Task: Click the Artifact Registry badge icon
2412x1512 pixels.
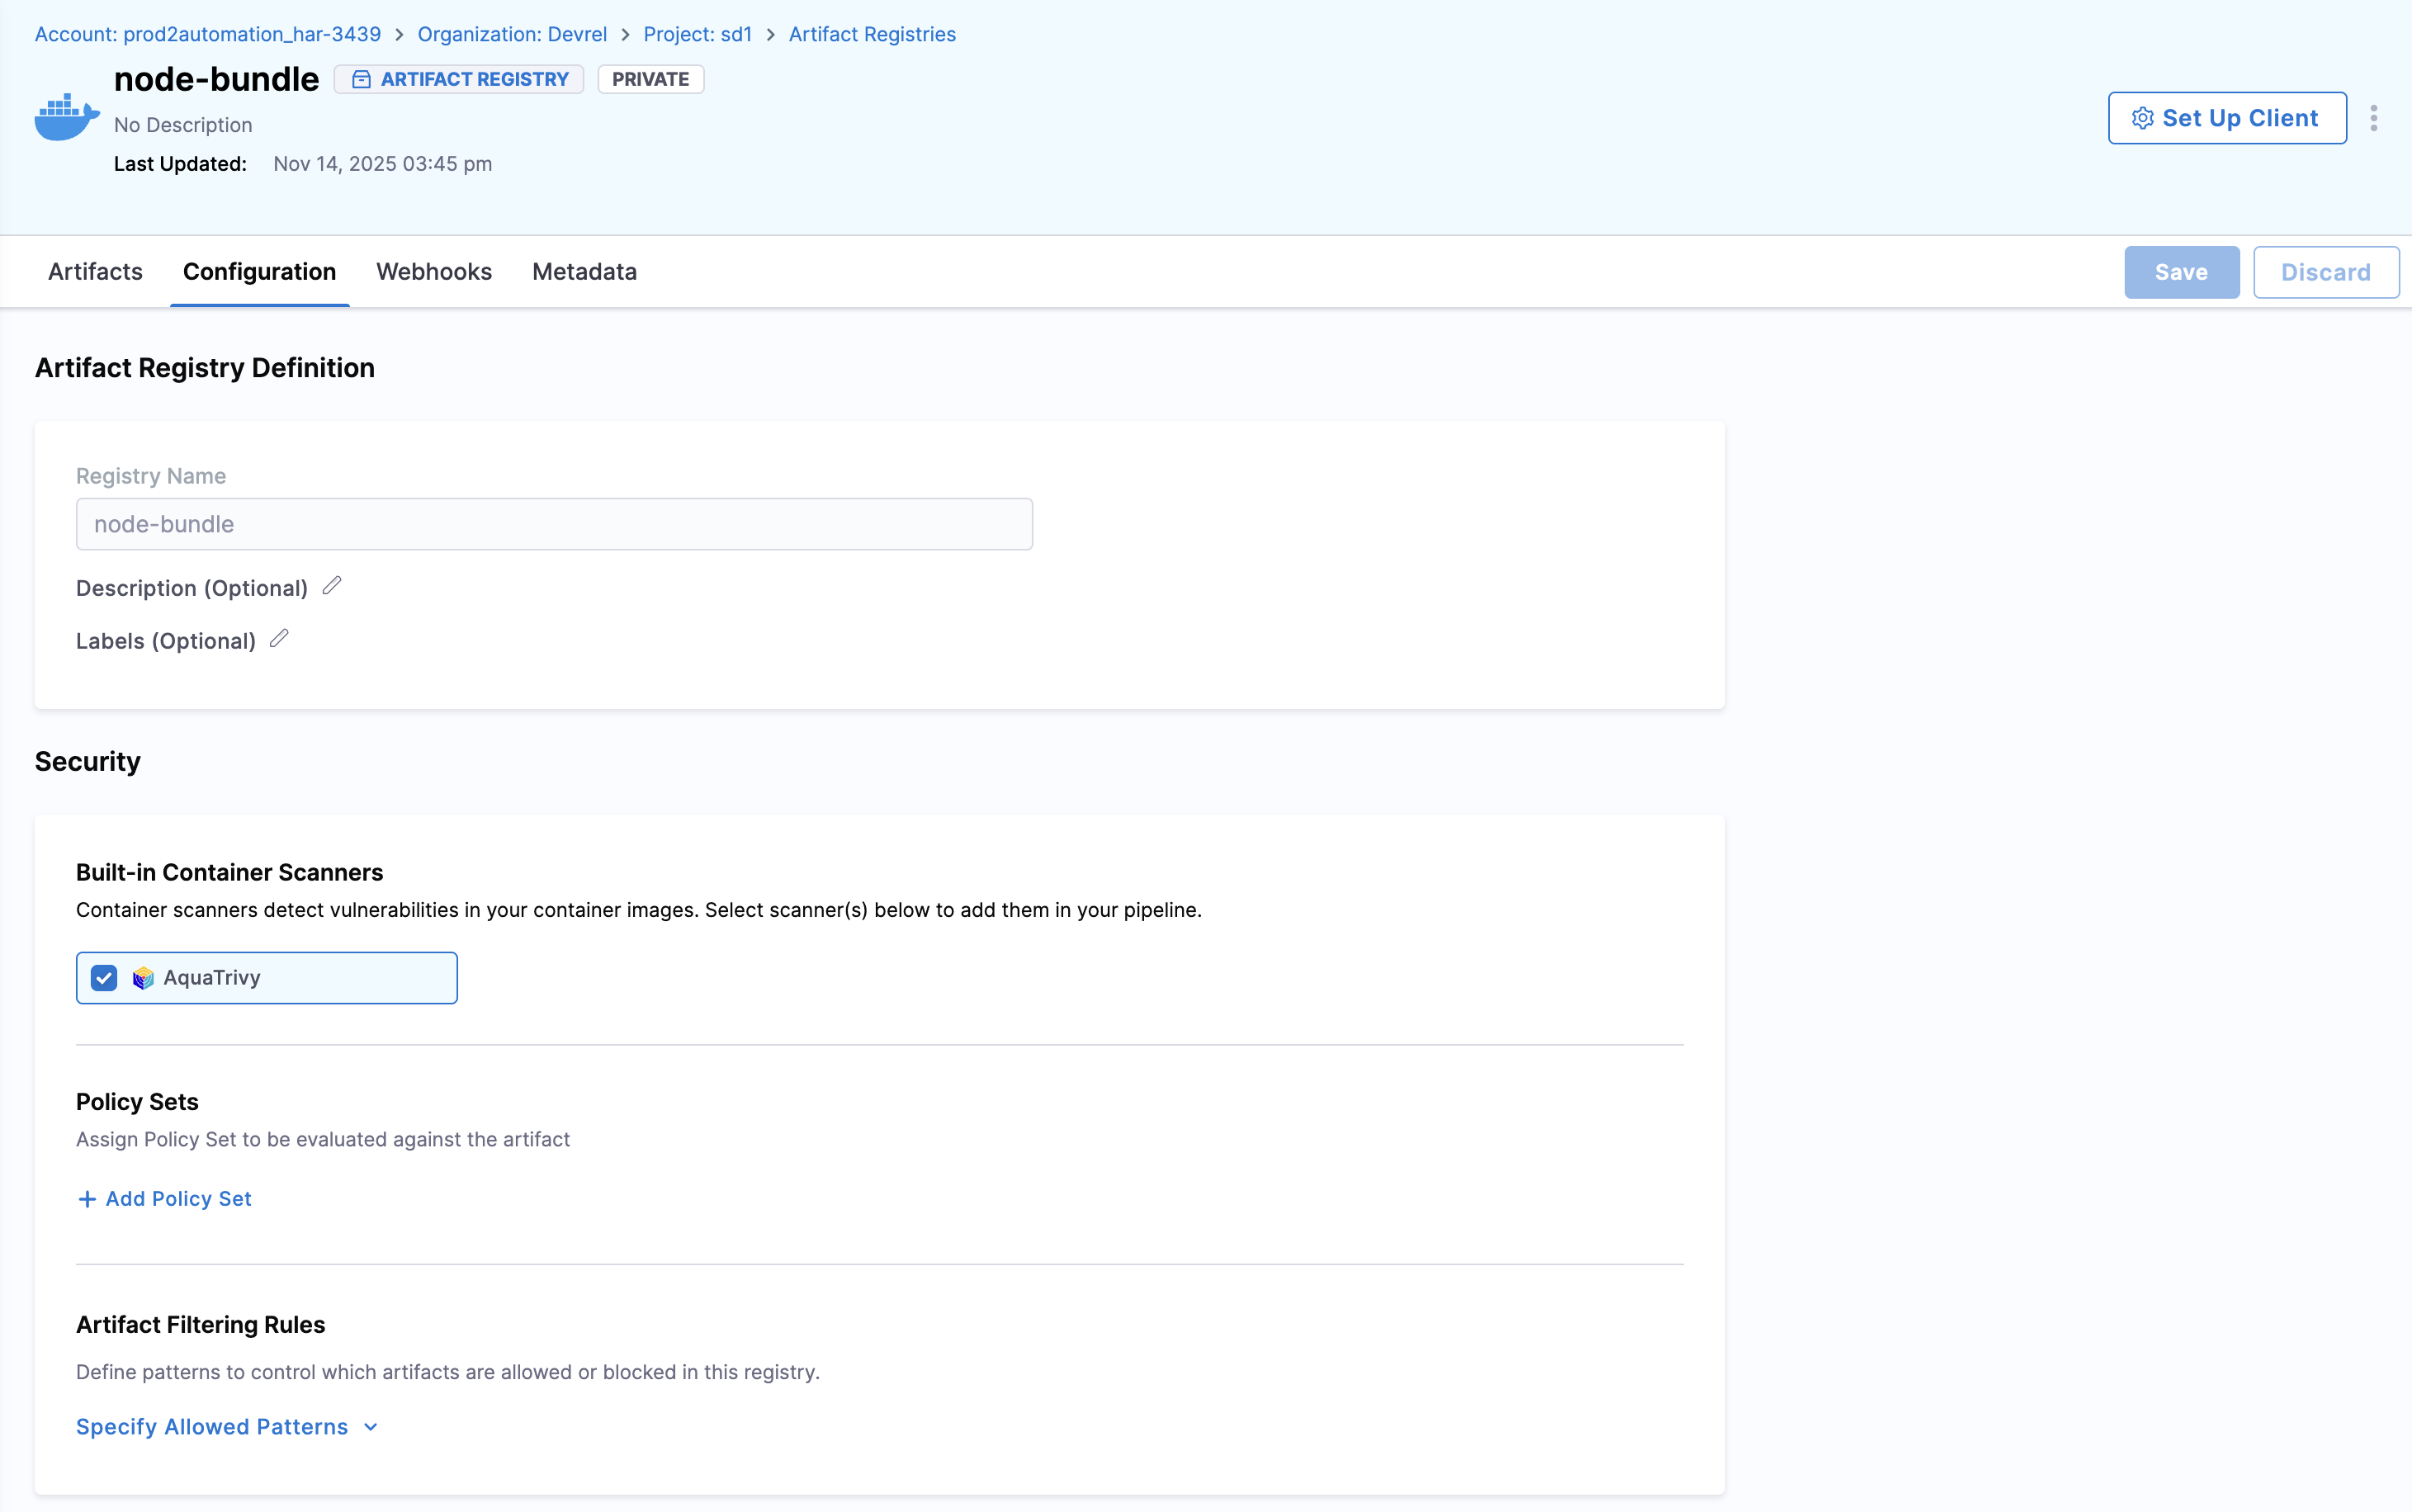Action: pyautogui.click(x=361, y=79)
